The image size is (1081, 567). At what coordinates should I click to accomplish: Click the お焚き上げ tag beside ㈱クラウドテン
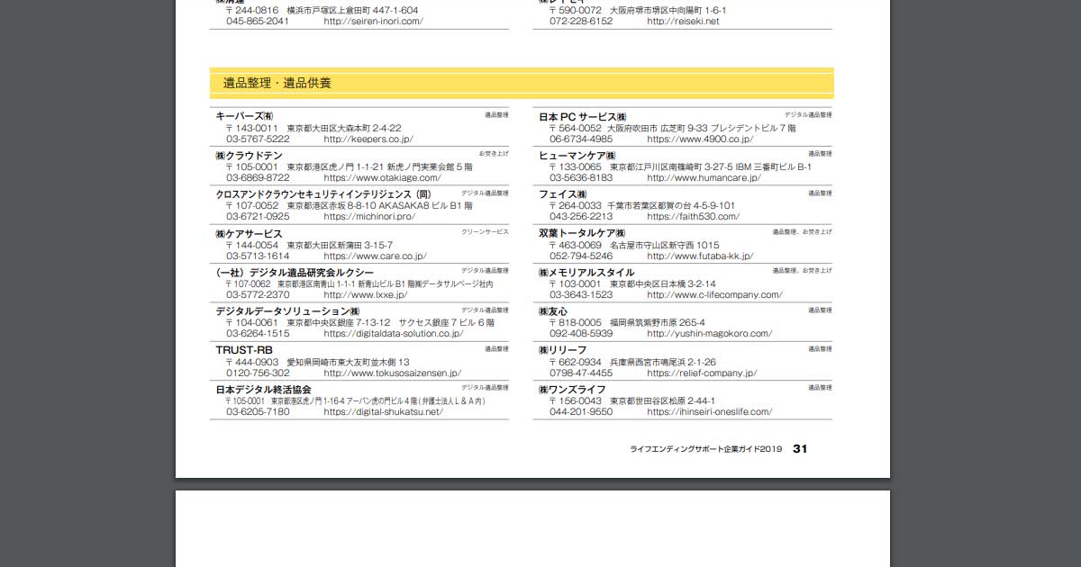pyautogui.click(x=494, y=154)
